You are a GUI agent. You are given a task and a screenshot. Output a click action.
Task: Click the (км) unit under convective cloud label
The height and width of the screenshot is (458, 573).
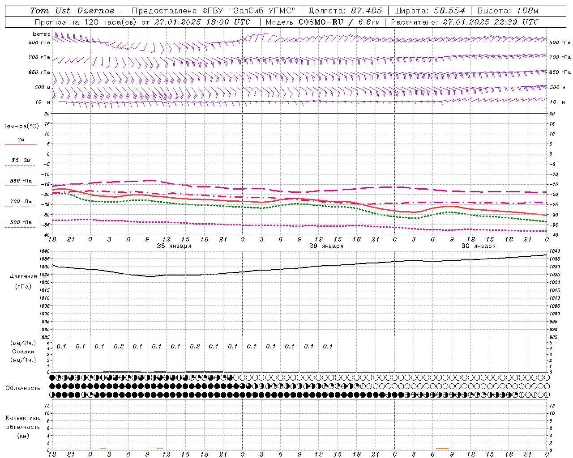pos(23,436)
